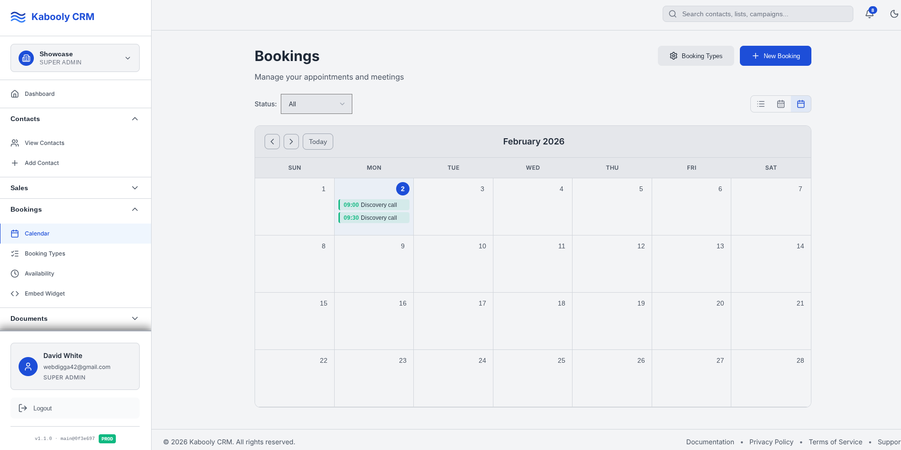Click the David White profile avatar
901x450 pixels.
[x=28, y=367]
